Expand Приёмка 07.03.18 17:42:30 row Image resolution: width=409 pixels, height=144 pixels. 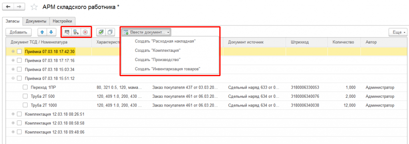click(13, 51)
